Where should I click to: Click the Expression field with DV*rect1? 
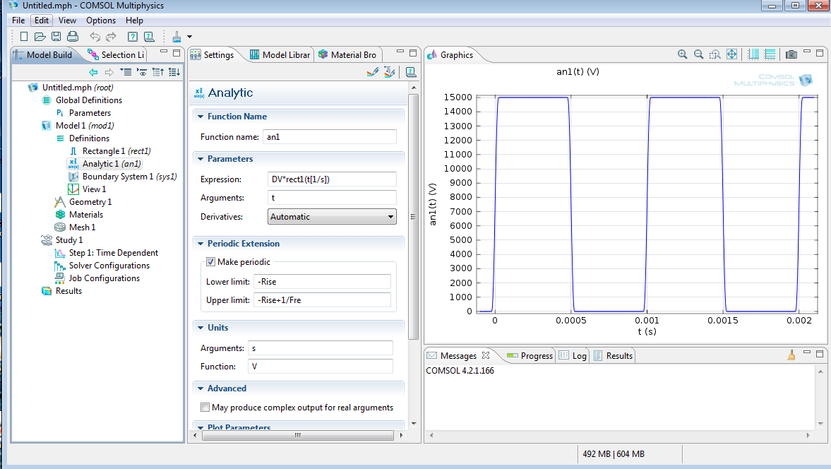(x=333, y=179)
